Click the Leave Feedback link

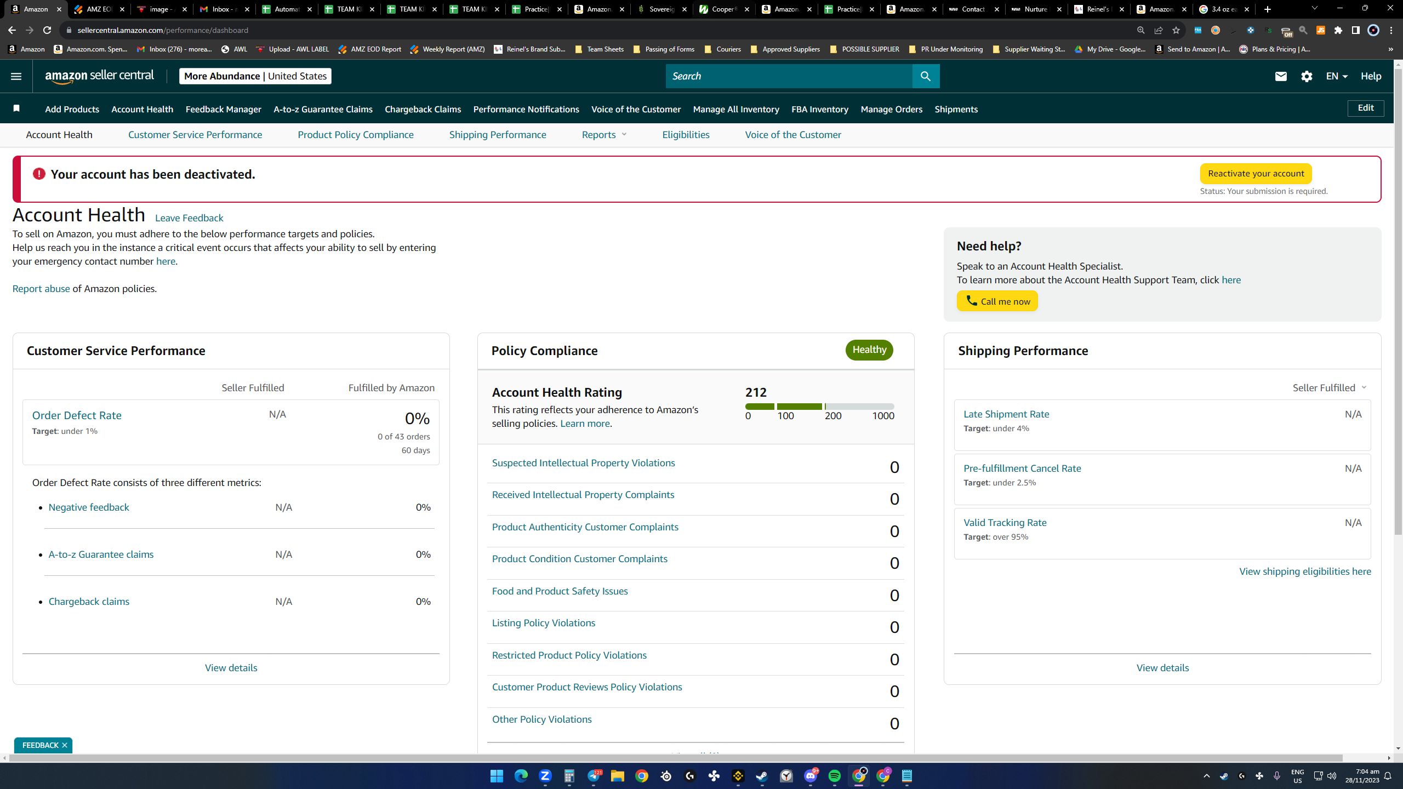coord(189,218)
